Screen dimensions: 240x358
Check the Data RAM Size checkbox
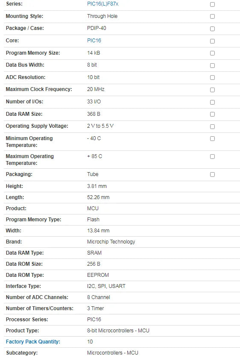(212, 114)
